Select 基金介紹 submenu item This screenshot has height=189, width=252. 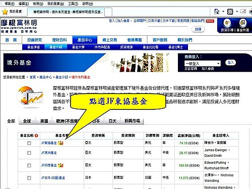click(x=56, y=47)
